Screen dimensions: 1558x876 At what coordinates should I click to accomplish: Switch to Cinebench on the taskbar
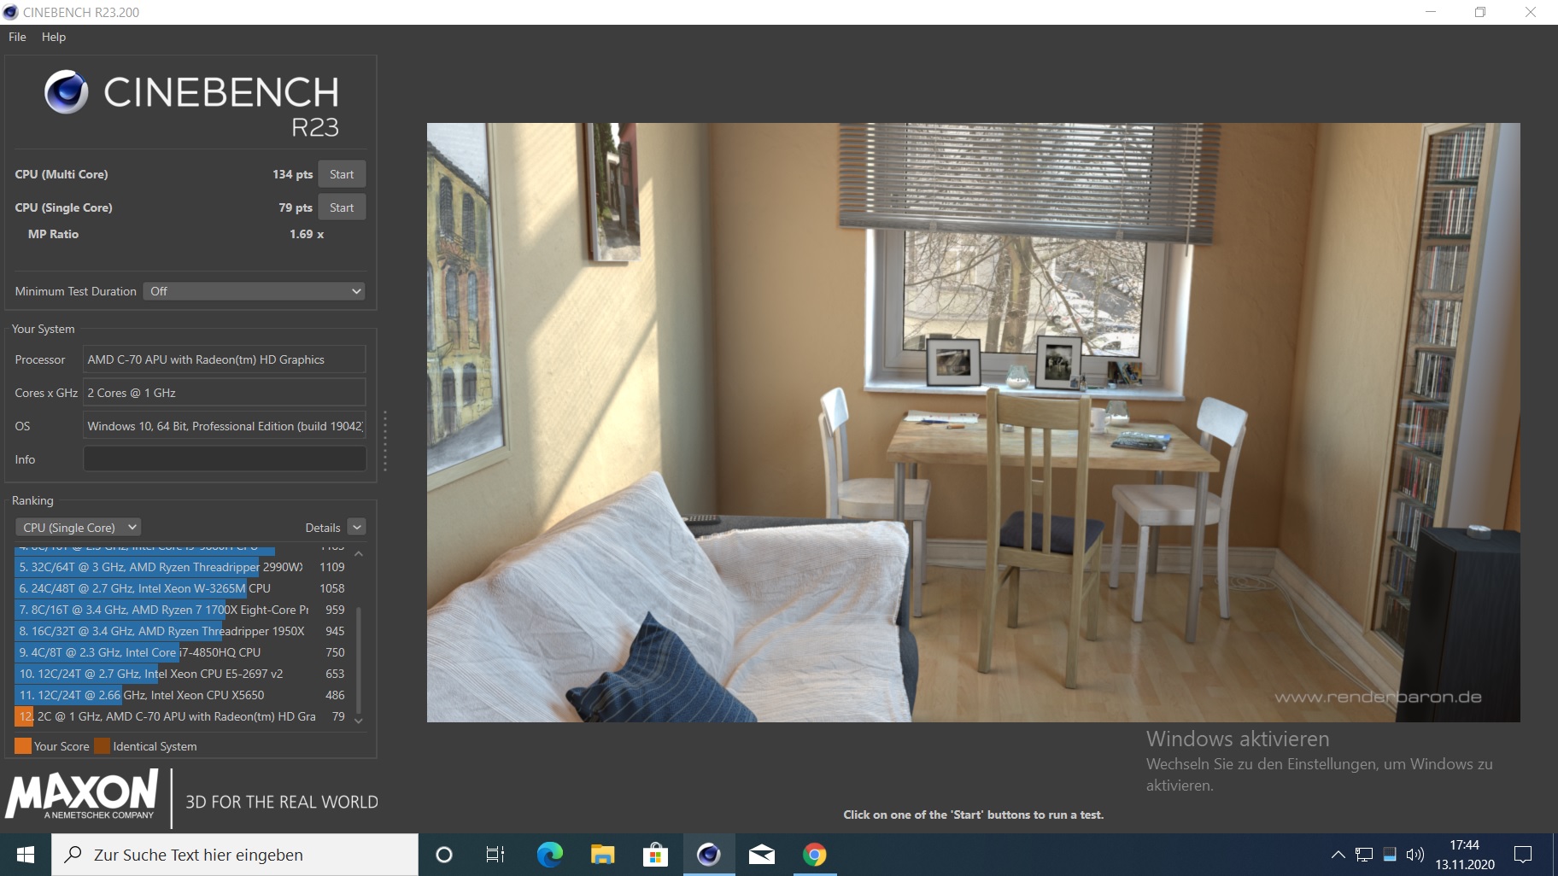pyautogui.click(x=708, y=855)
